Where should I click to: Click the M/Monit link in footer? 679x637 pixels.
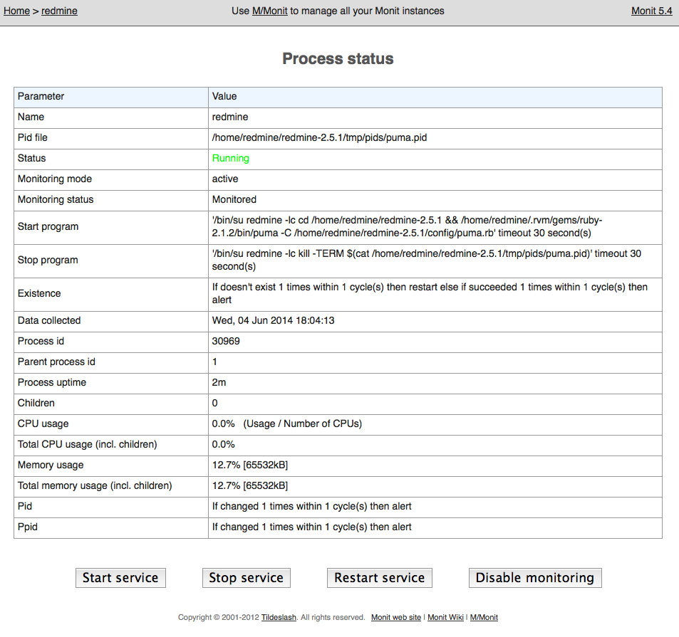click(484, 617)
